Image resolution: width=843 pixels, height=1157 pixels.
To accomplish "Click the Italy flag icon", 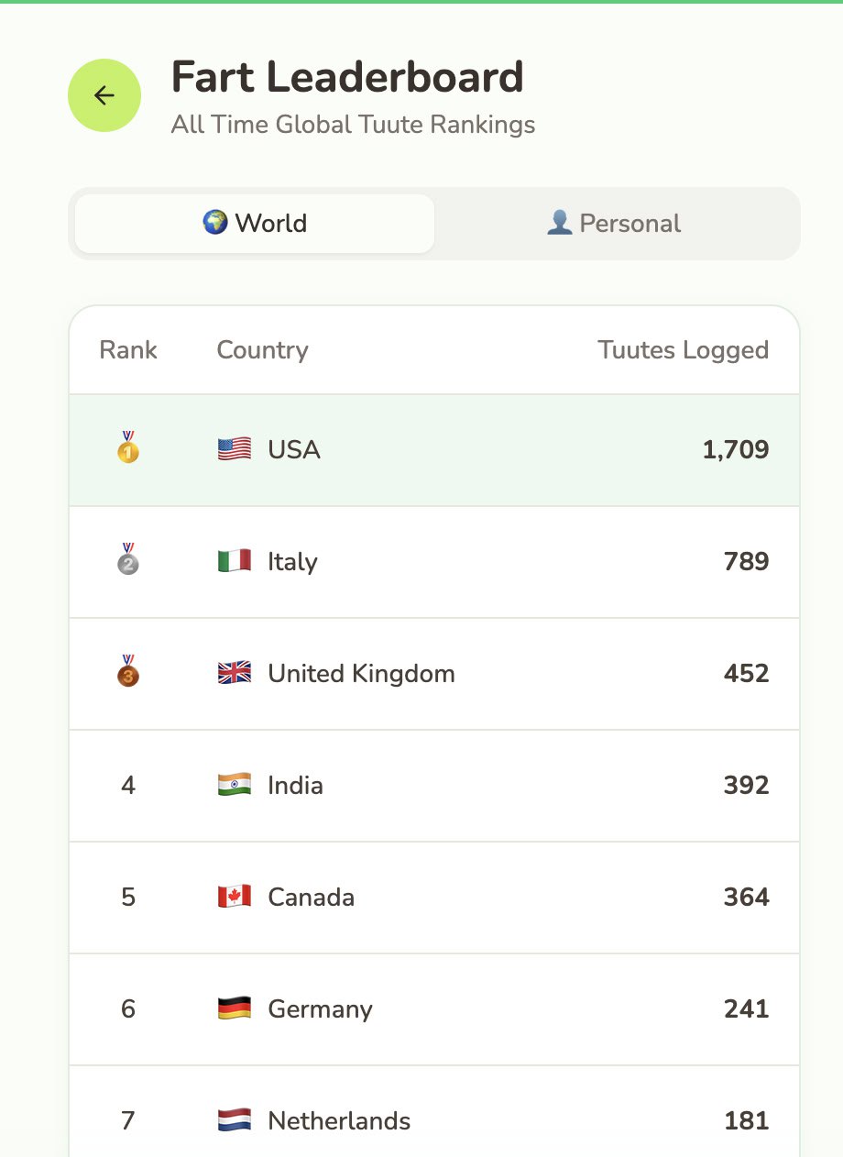I will click(x=234, y=561).
